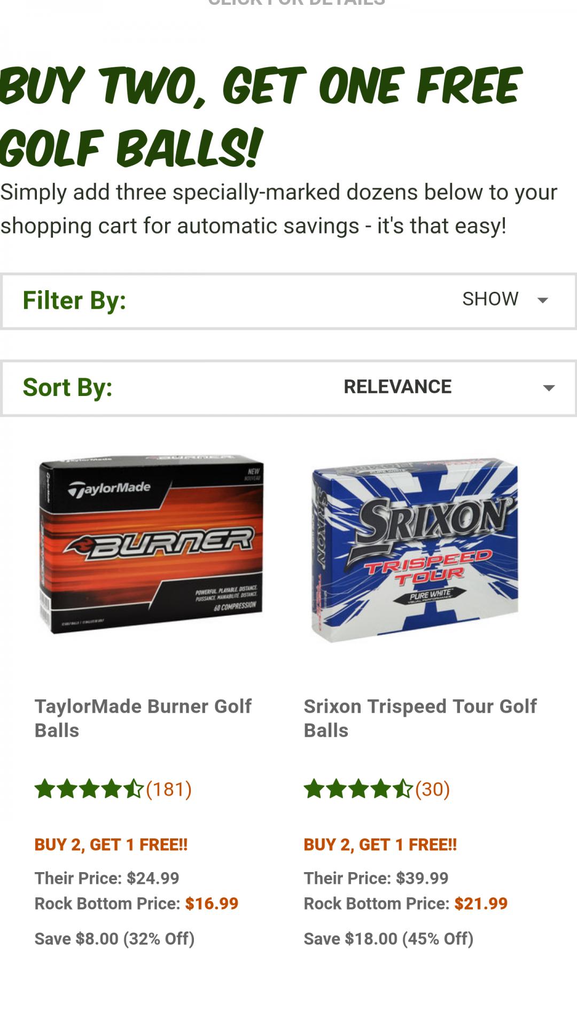Viewport: 577px width, 1026px height.
Task: Click TaylorMade Buy 2 Get 1 Free label
Action: pos(111,845)
